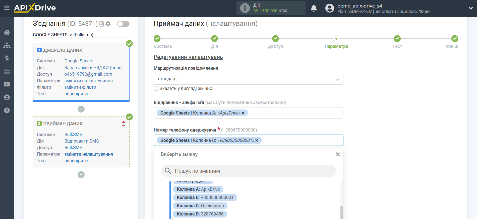Remove the Колонка A sender tag
The width and height of the screenshot is (477, 219).
[x=243, y=113]
